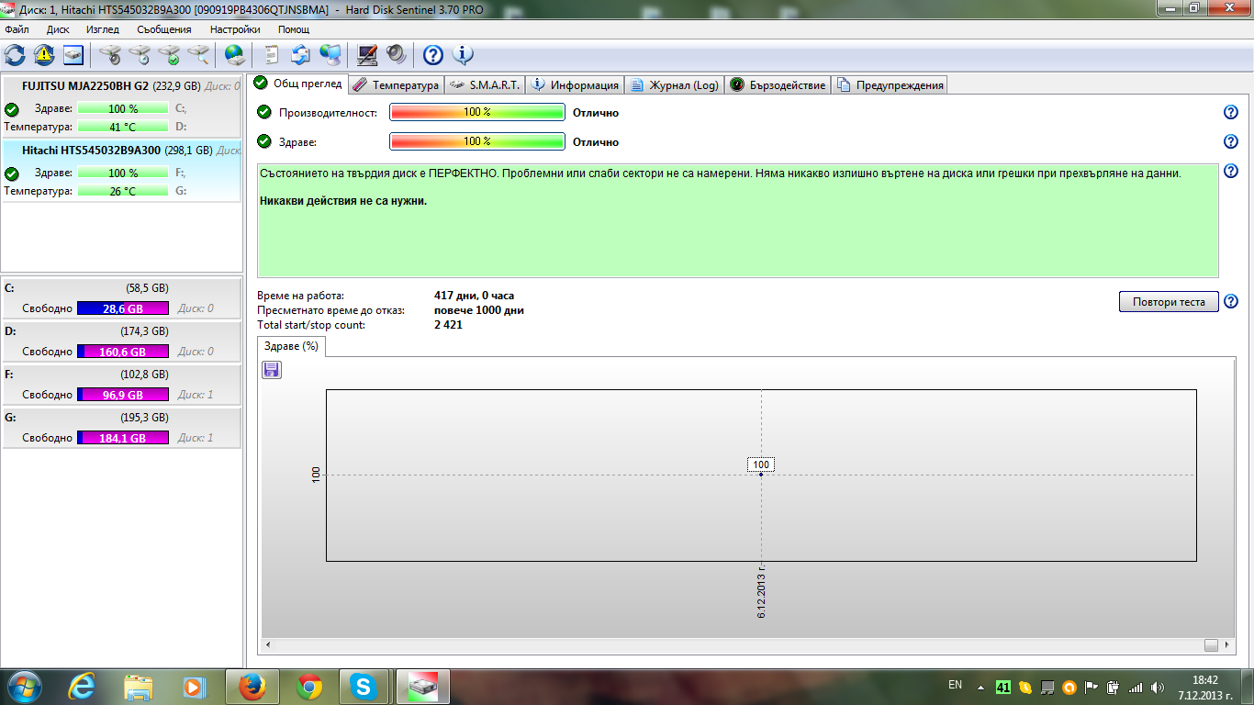Switch to the Предупреждения tab
Screen dimensions: 1254x705
(890, 84)
